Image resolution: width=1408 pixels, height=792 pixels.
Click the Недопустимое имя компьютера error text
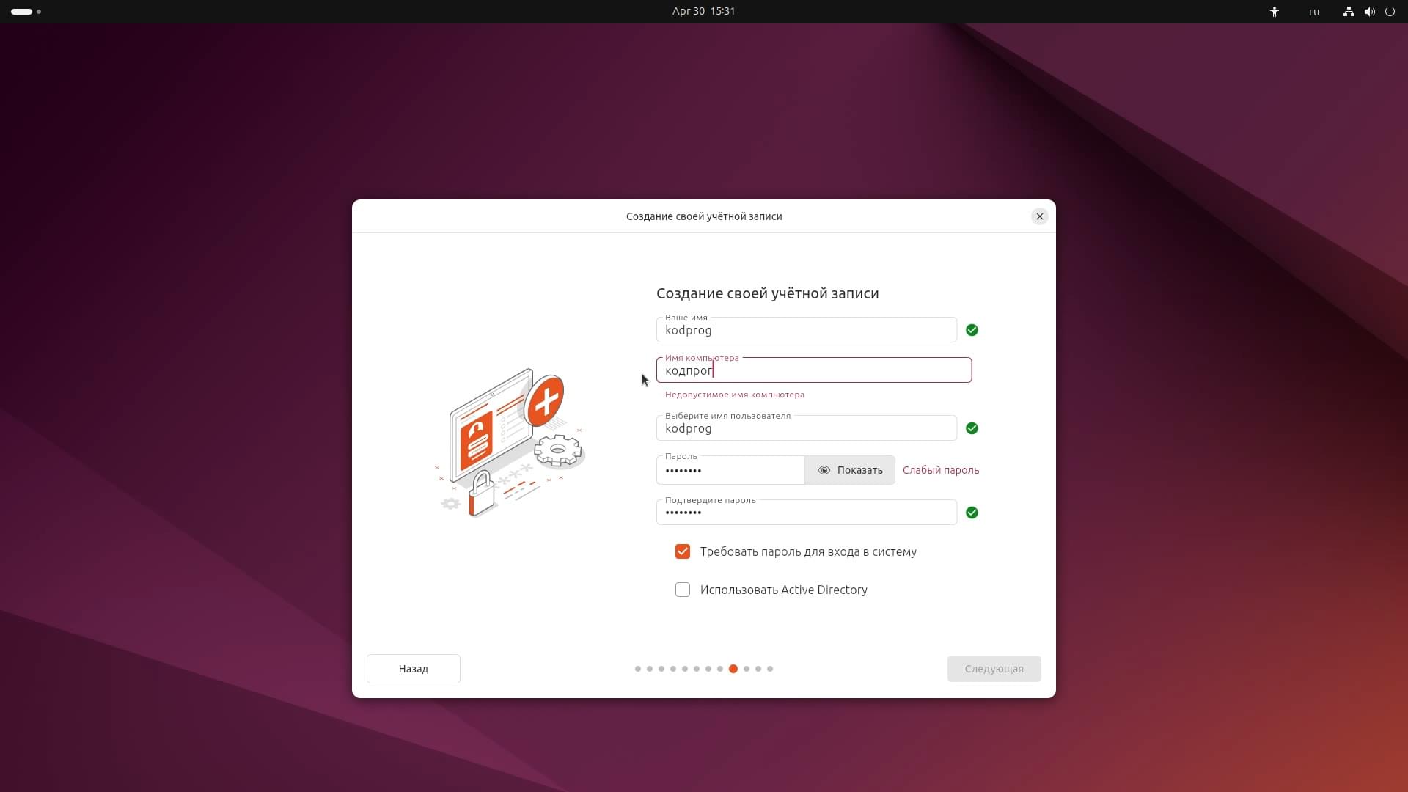click(x=735, y=395)
